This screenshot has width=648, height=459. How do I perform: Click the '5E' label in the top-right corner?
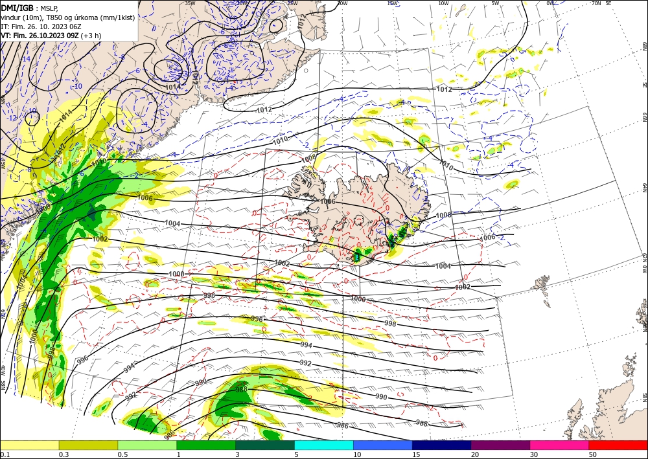point(608,3)
